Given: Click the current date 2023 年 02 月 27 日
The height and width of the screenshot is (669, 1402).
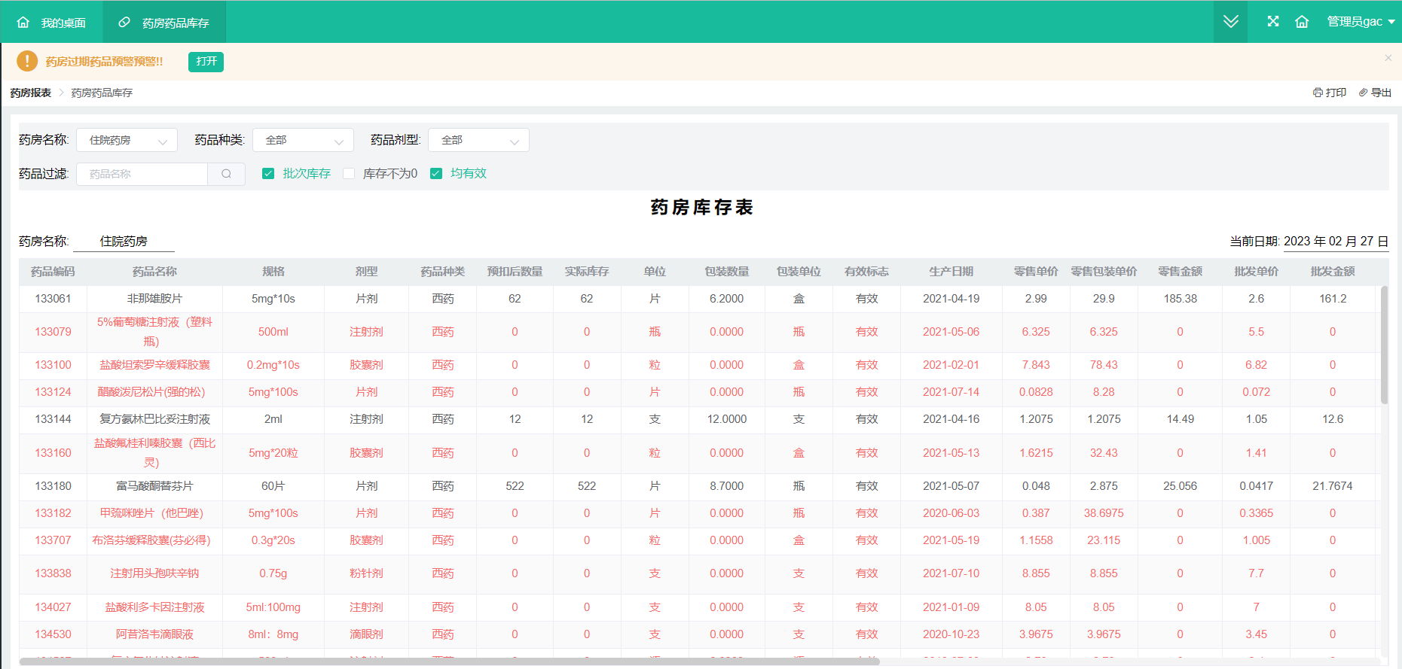Looking at the screenshot, I should 1336,242.
